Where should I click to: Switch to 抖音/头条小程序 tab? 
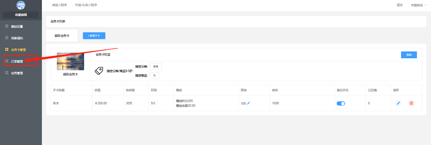click(x=86, y=5)
